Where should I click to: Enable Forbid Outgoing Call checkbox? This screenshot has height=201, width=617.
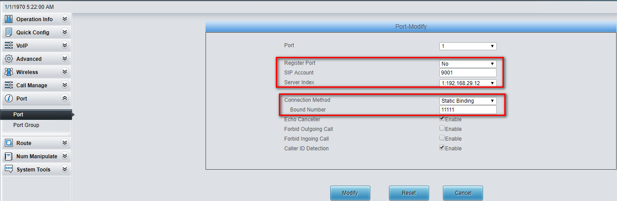[x=442, y=129]
